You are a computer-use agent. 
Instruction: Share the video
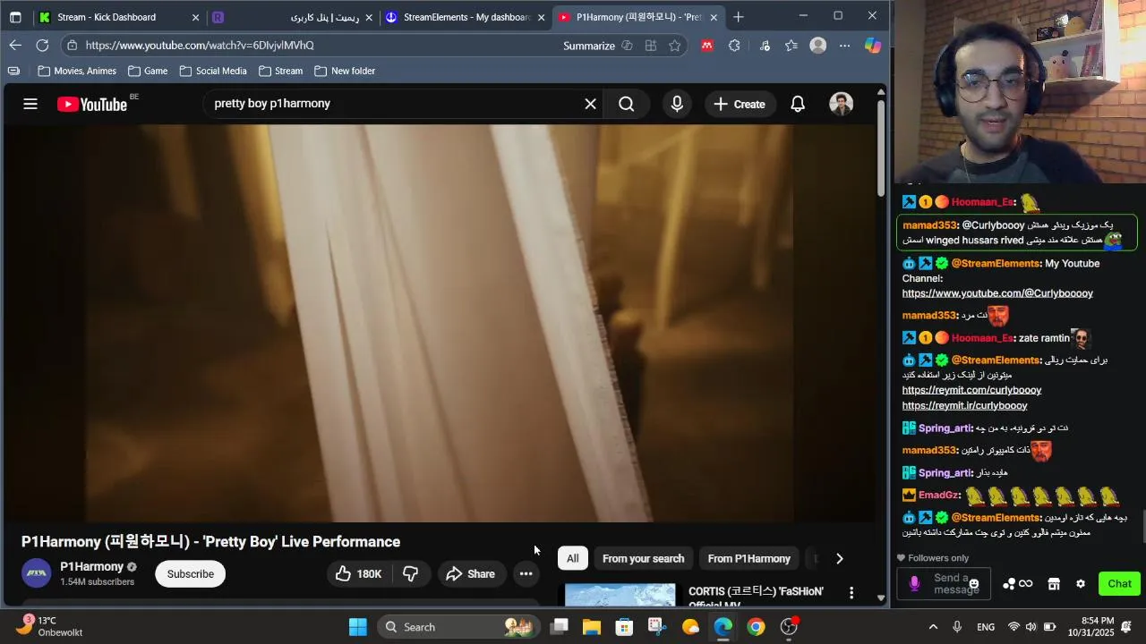point(471,574)
